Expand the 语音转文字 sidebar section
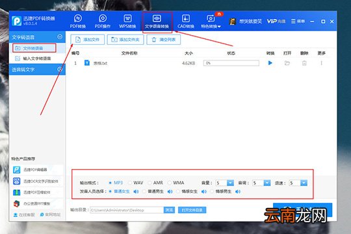The width and height of the screenshot is (351, 234). (60, 69)
